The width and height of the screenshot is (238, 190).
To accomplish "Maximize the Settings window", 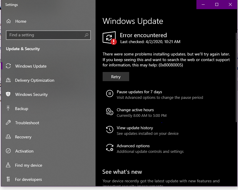I will (217, 4).
